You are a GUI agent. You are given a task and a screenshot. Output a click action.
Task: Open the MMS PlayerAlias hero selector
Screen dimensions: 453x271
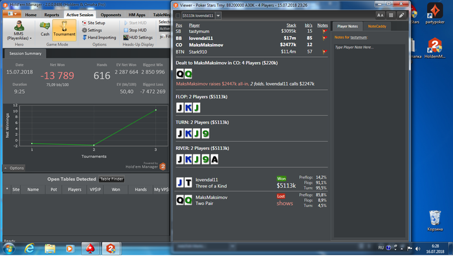pos(19,30)
